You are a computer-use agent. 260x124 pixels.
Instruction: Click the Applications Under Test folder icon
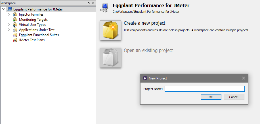click(15, 30)
